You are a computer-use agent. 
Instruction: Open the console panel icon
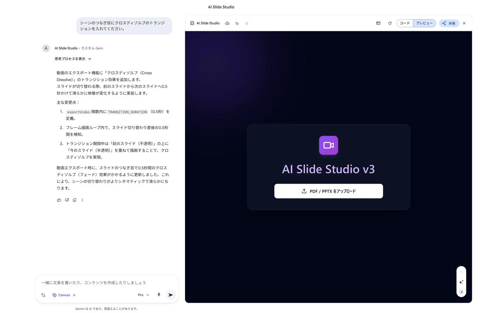[378, 23]
